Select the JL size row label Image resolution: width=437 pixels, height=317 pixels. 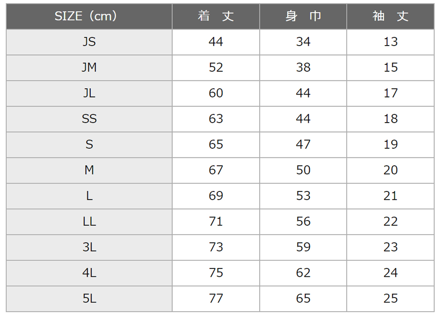coord(89,93)
